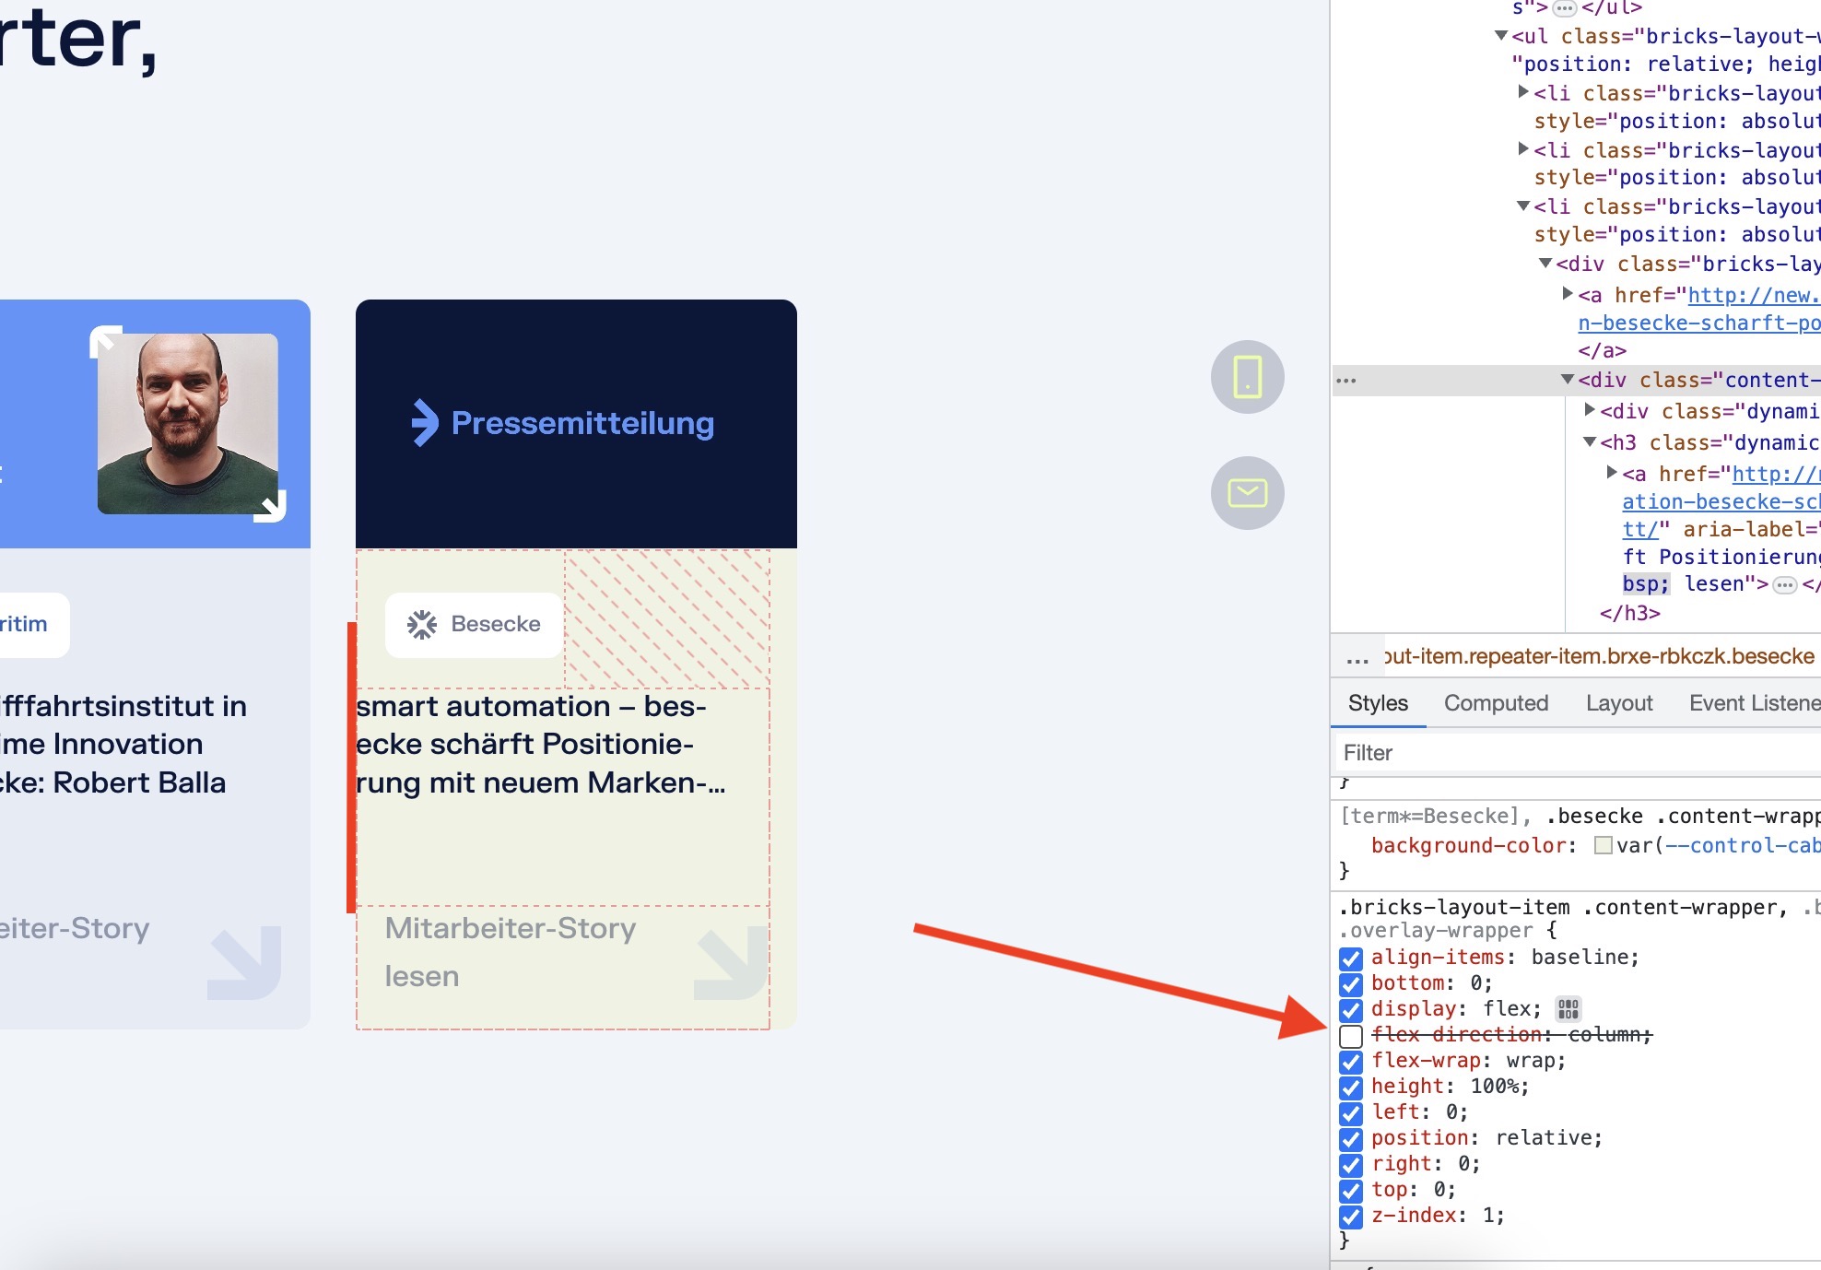Click the ellipsis beside the selected DOM row
1821x1270 pixels.
1346,381
